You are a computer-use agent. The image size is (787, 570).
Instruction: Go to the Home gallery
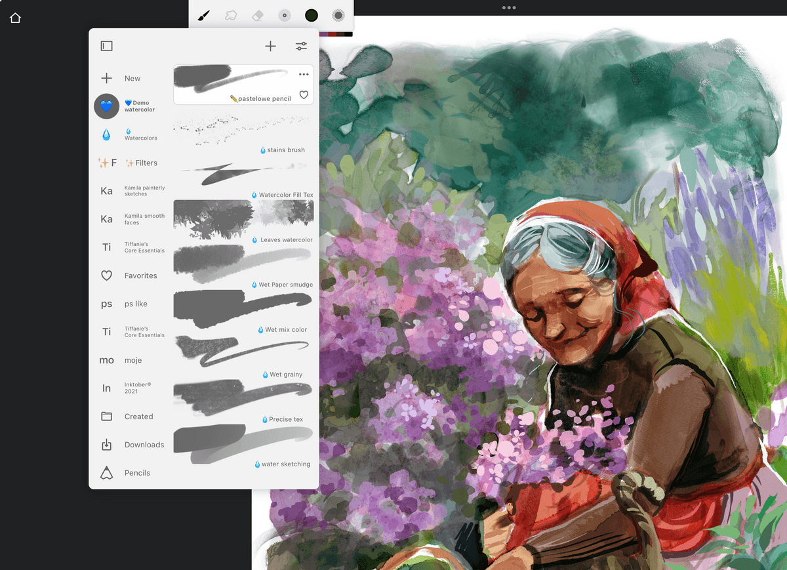[x=15, y=18]
